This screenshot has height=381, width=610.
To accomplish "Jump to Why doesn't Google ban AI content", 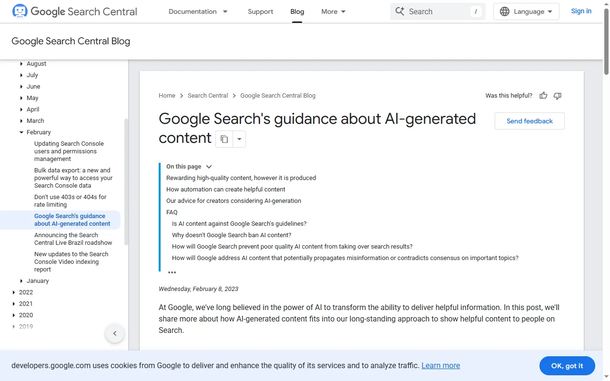I will pyautogui.click(x=232, y=235).
